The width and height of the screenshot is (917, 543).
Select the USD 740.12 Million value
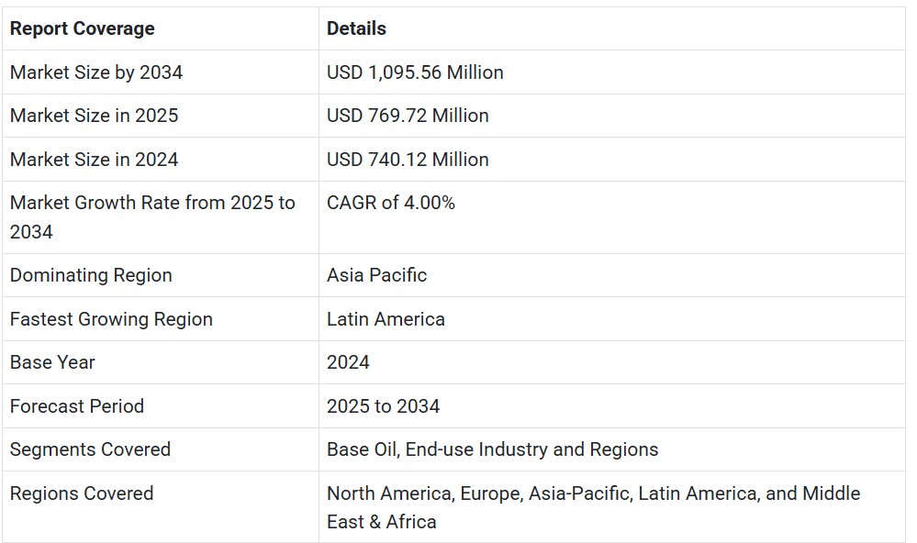[408, 160]
